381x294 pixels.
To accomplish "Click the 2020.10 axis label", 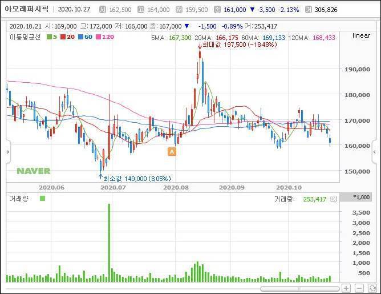I will (289, 187).
